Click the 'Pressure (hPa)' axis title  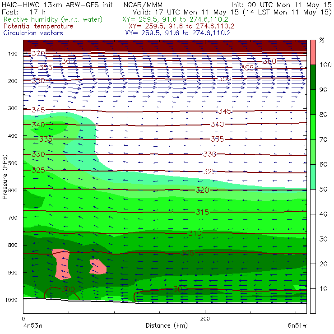(5, 177)
